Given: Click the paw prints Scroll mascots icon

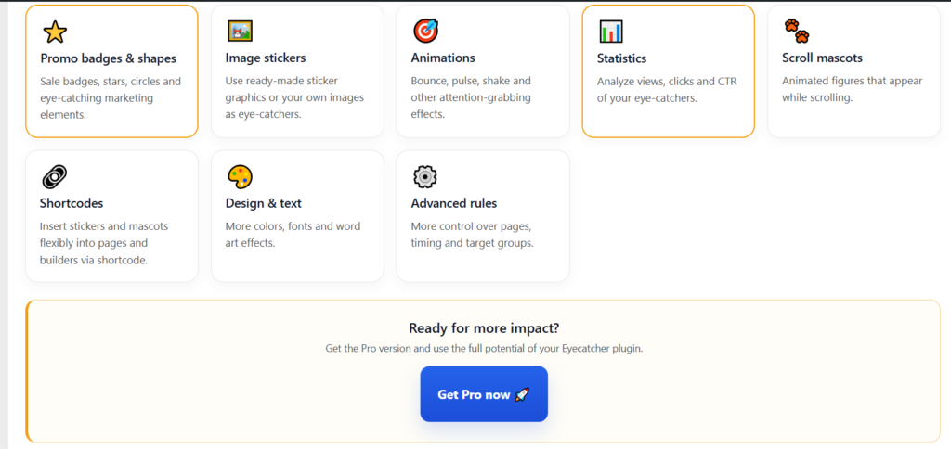Looking at the screenshot, I should 796,32.
